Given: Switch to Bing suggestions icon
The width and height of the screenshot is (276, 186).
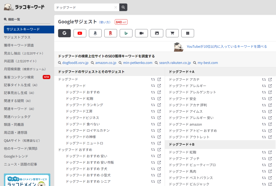Looking at the screenshot, I should (126, 33).
